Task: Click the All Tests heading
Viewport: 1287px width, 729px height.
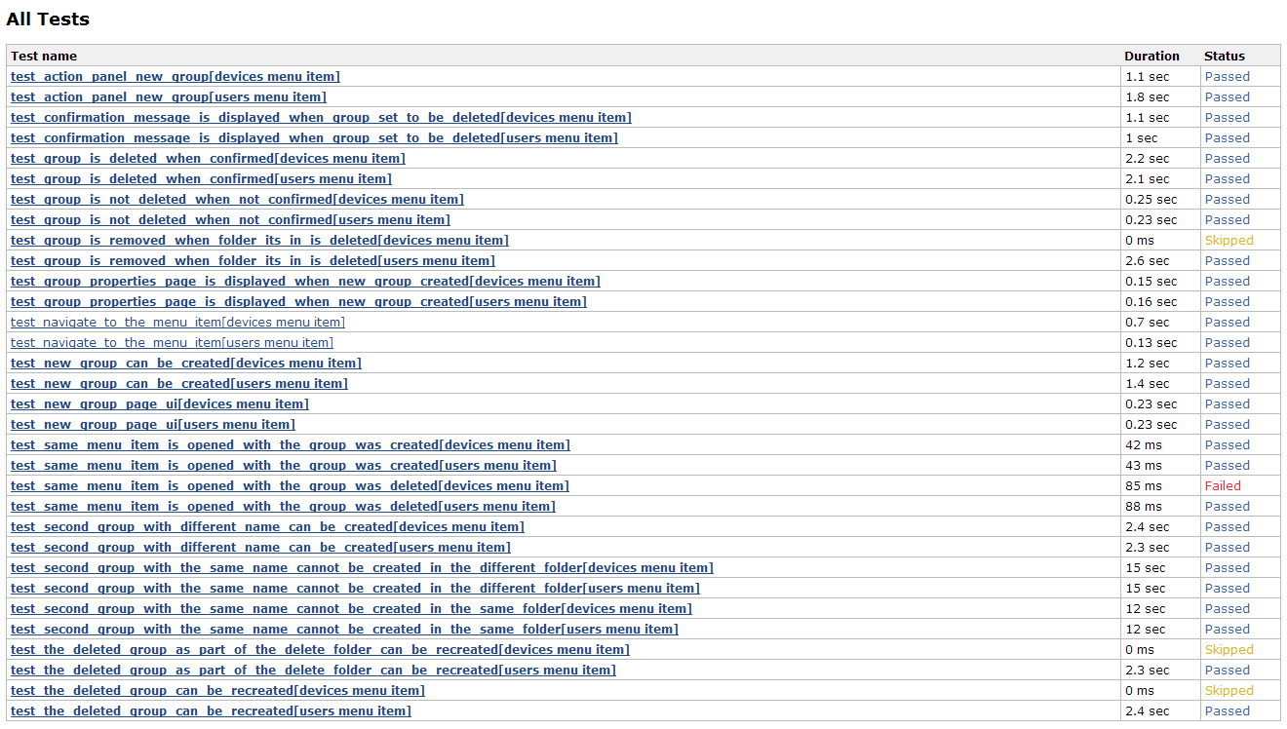Action: tap(48, 19)
